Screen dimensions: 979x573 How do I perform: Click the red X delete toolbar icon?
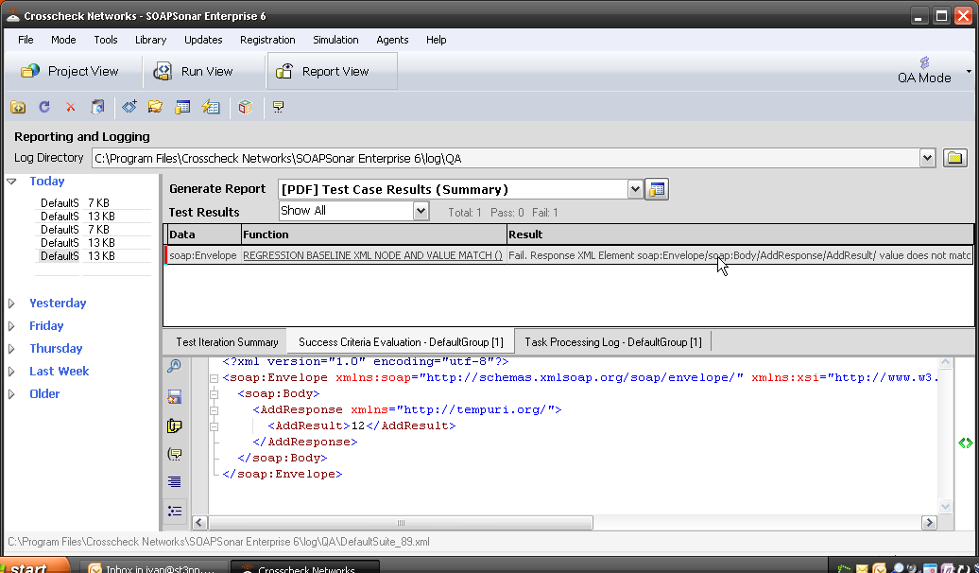tap(71, 108)
